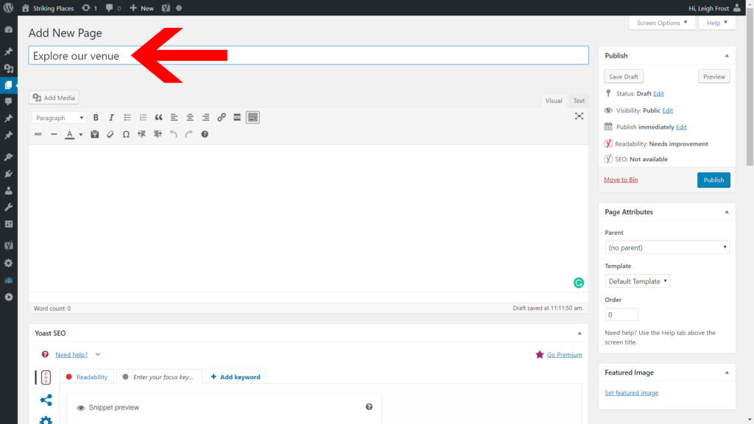The width and height of the screenshot is (754, 424).
Task: Switch to the Text editor tab
Action: click(x=579, y=101)
